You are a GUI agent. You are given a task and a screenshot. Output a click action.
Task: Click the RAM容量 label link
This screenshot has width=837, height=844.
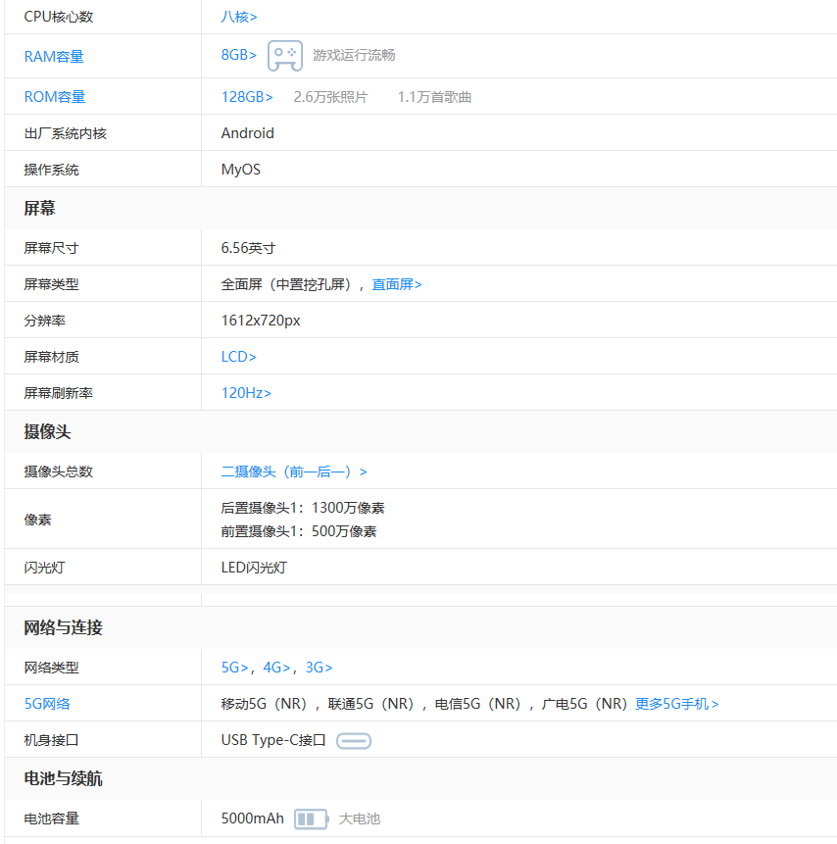tap(54, 57)
